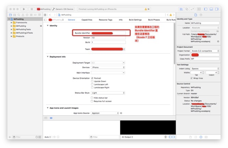This screenshot has height=148, width=228.
Task: Toggle Portrait orientation checkbox
Action: (92, 78)
